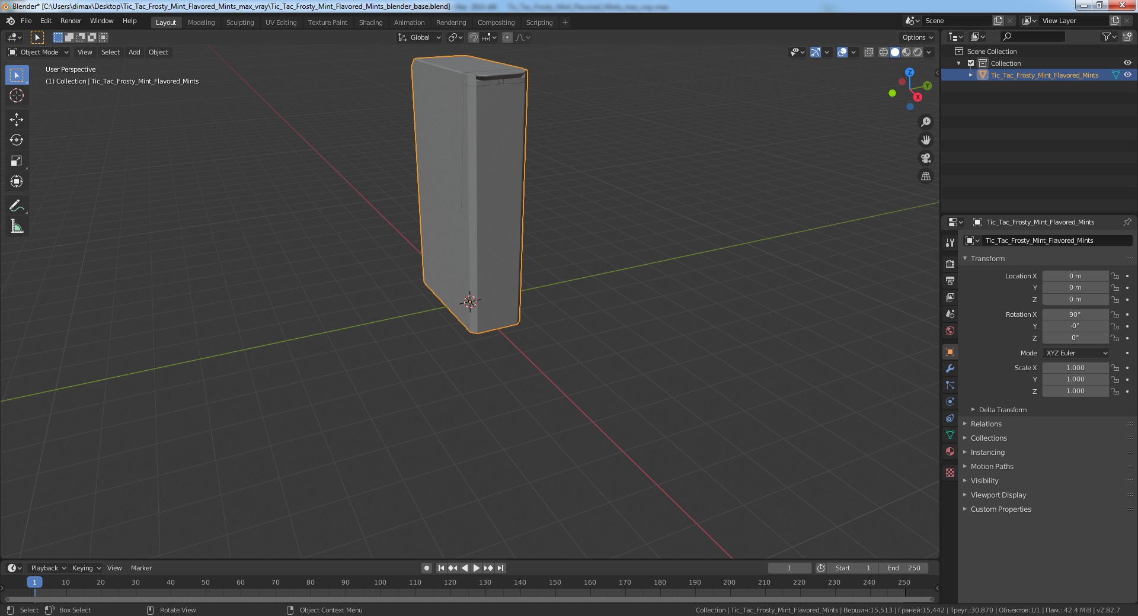1138x616 pixels.
Task: Open the Texture properties checker tab
Action: pos(950,473)
